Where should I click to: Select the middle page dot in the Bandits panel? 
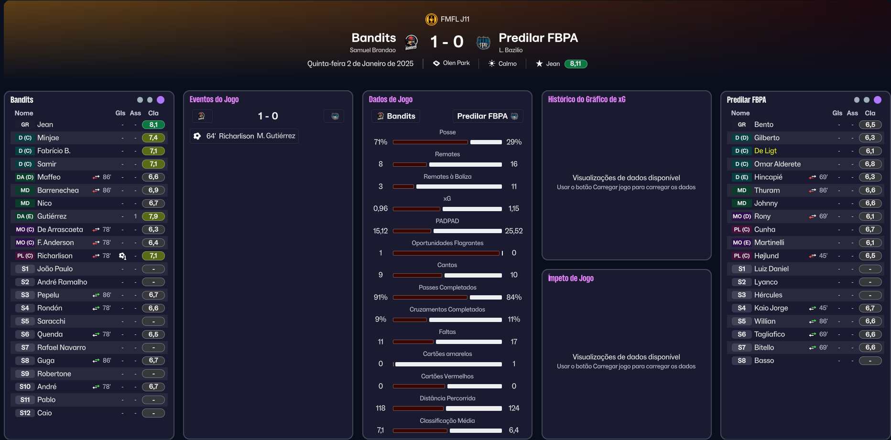coord(150,100)
